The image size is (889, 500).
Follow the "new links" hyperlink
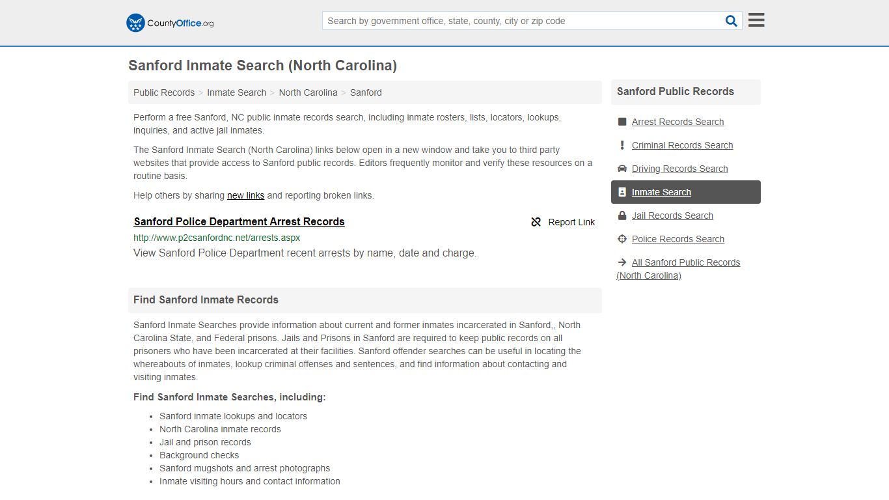tap(245, 195)
